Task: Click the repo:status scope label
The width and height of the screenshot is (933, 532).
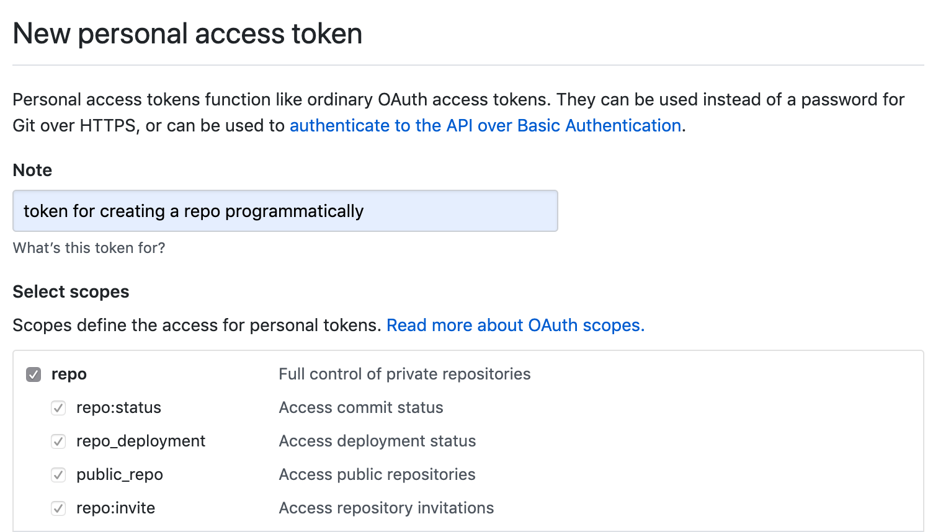Action: coord(118,408)
